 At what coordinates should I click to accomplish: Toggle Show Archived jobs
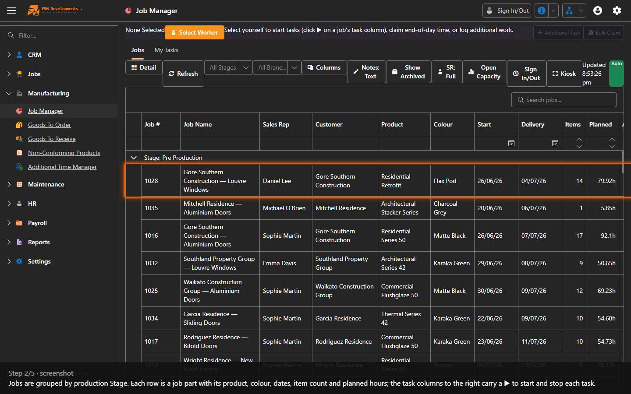click(408, 72)
